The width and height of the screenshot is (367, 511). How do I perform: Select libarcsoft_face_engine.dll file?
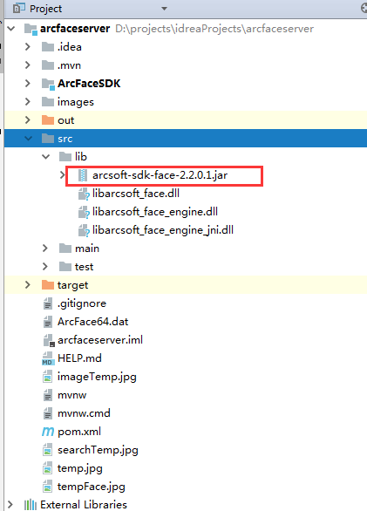[155, 212]
